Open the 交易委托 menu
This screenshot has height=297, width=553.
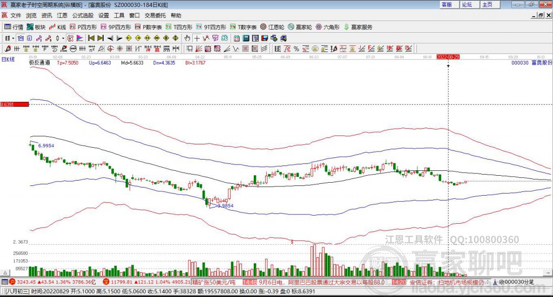155,16
